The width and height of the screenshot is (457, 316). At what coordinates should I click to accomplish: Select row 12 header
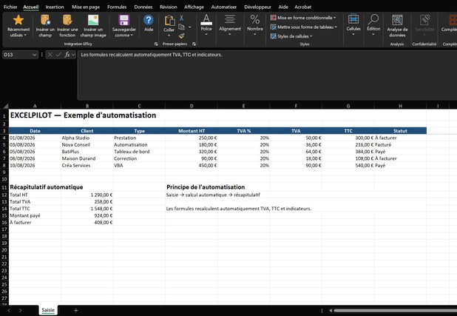(4, 195)
